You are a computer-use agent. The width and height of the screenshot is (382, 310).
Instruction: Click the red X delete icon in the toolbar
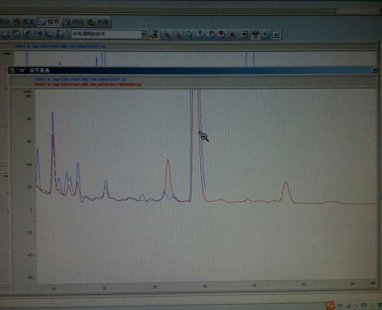pos(232,35)
